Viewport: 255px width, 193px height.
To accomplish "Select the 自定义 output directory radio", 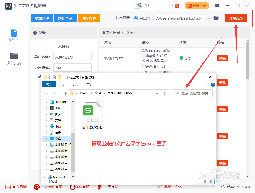I will coord(136,18).
